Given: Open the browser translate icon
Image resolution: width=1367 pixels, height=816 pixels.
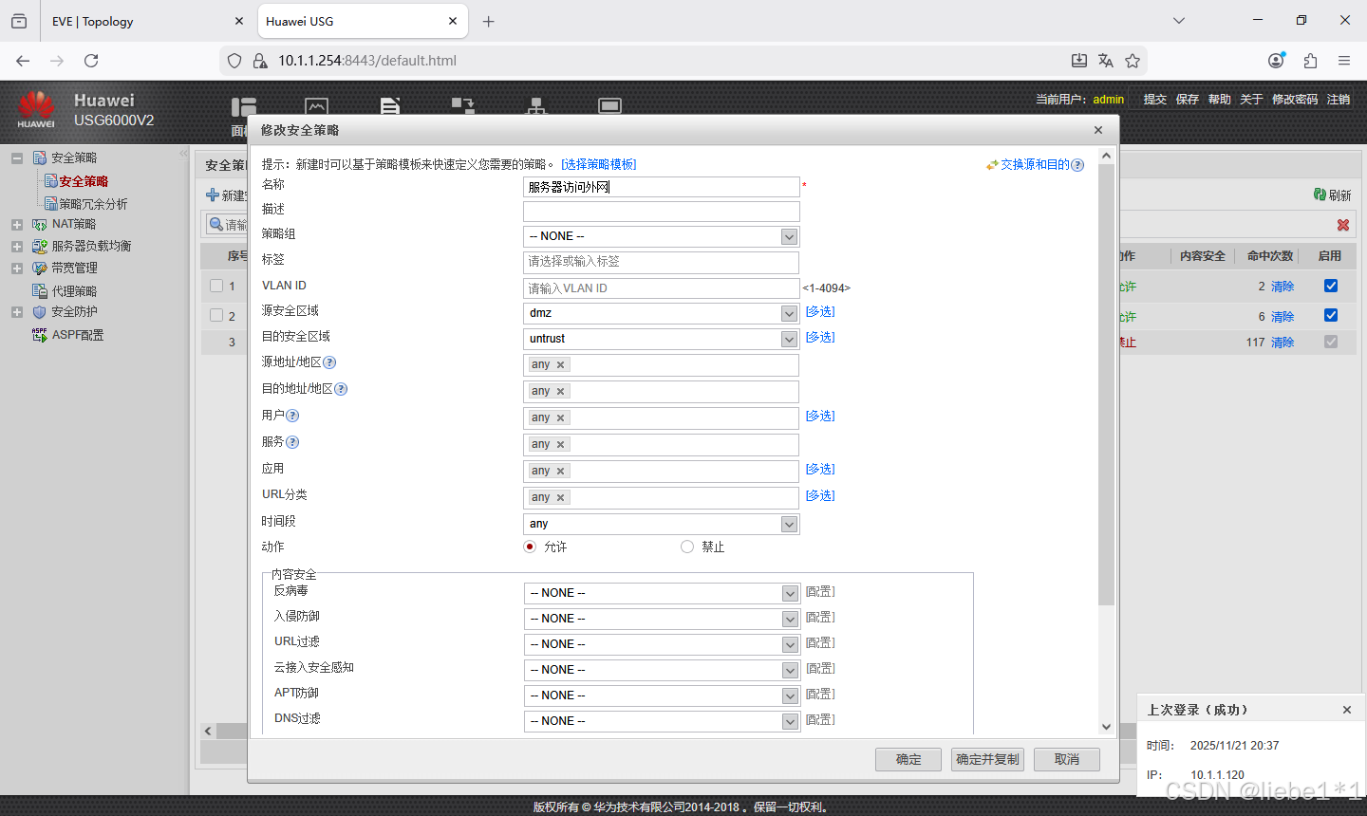Looking at the screenshot, I should tap(1106, 61).
